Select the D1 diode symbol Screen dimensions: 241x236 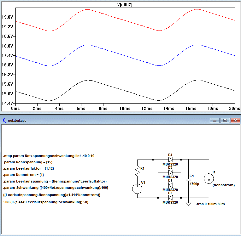click(171, 185)
